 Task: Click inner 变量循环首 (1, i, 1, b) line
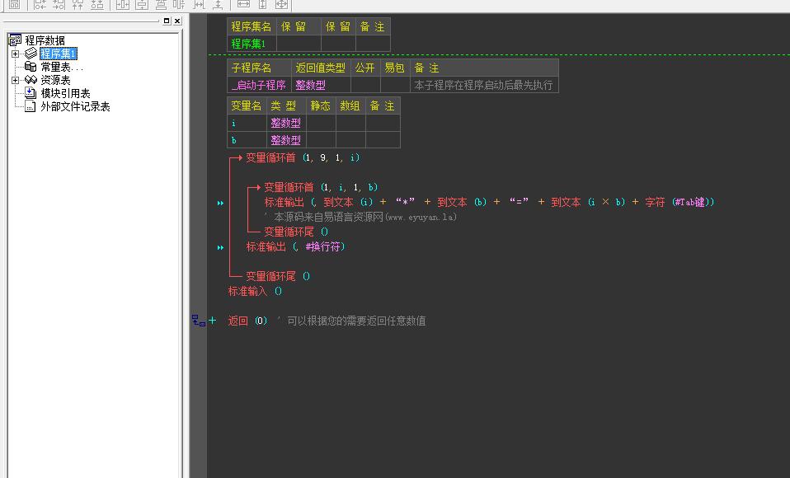(x=321, y=187)
